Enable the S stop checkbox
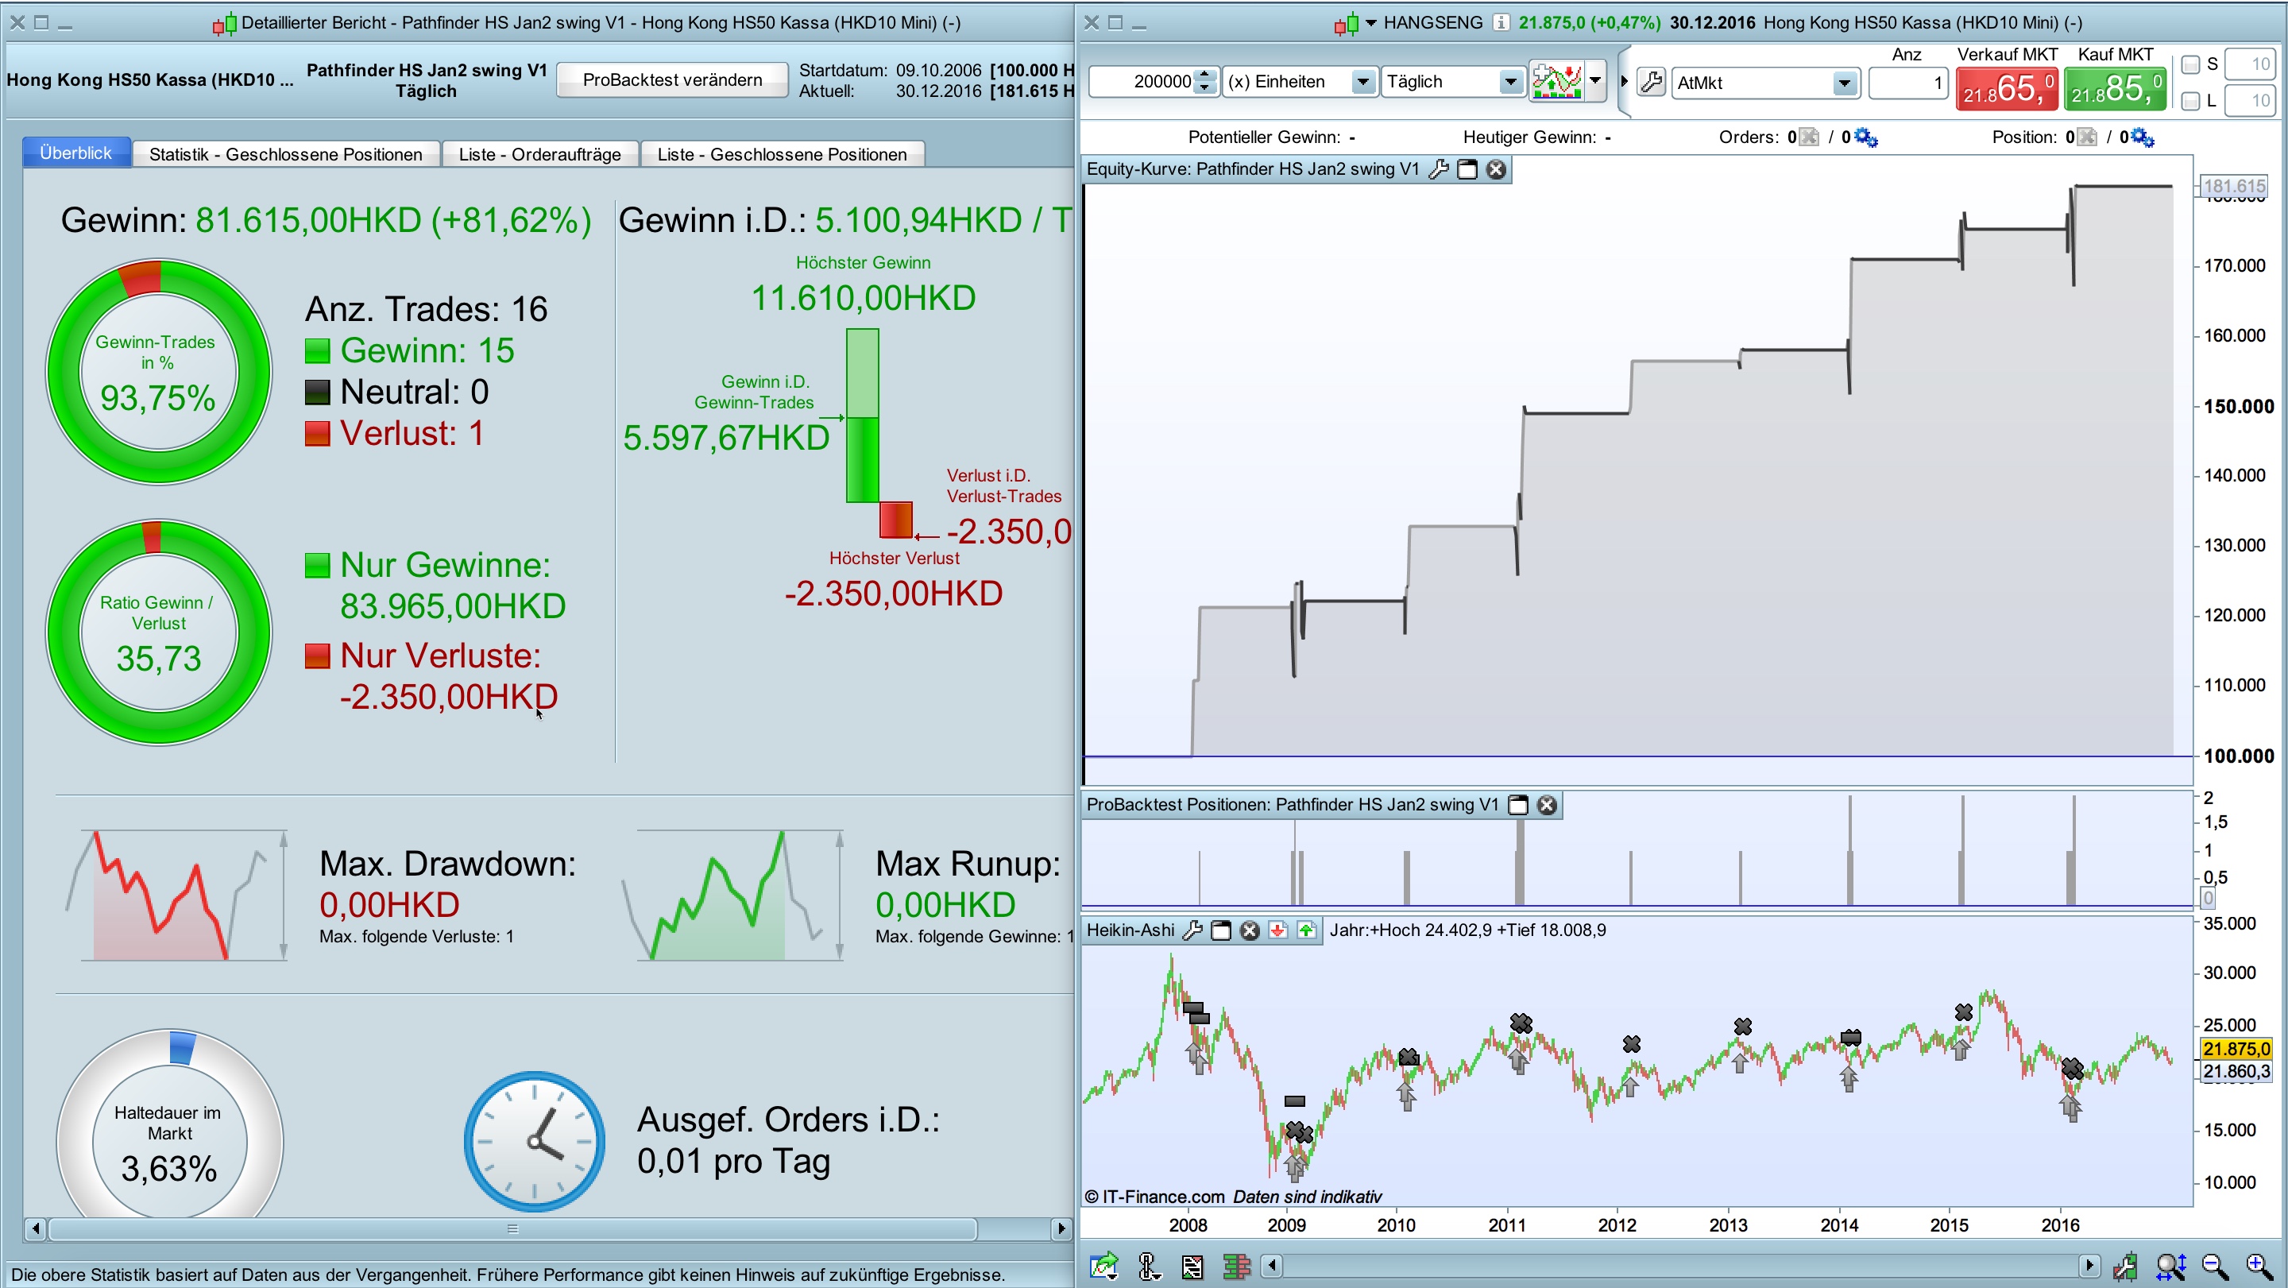Screen dimensions: 2288x1288 point(2190,65)
